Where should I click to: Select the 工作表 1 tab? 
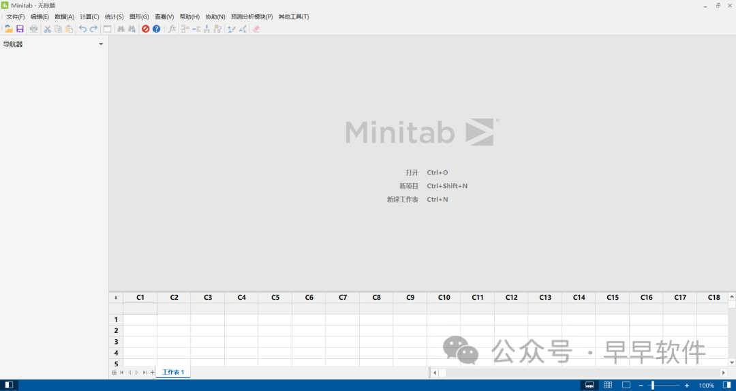(173, 373)
